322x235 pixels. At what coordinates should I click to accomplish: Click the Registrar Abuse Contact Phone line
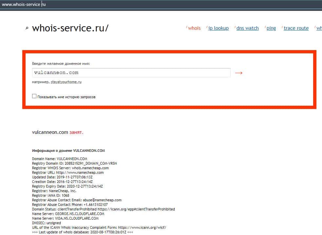tap(70, 205)
